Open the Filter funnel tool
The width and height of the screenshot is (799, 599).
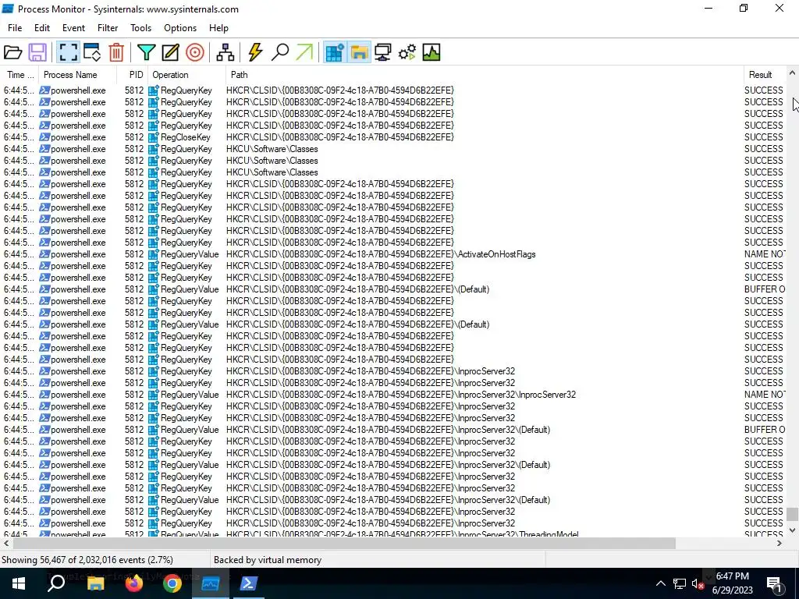point(146,52)
